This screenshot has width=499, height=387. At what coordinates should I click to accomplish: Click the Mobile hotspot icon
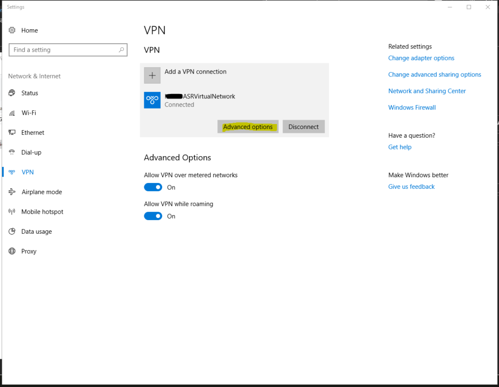point(12,212)
